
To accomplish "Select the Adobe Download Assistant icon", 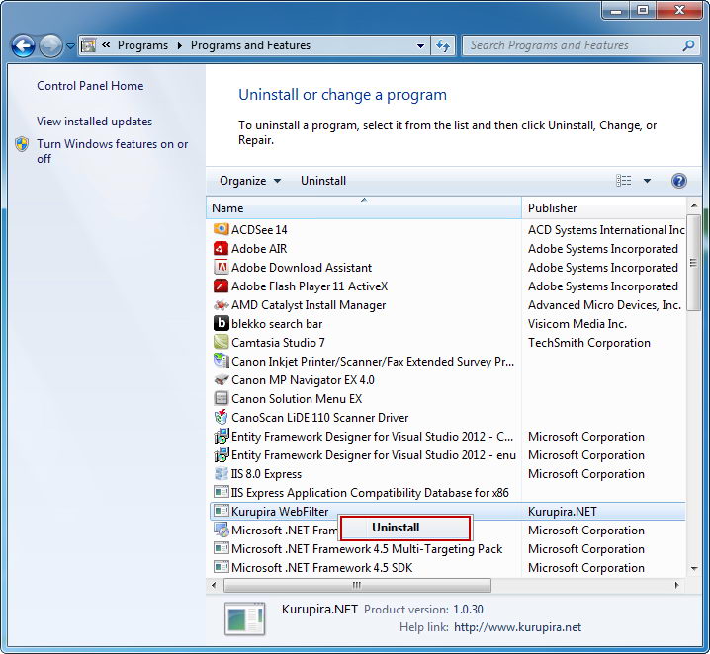I will point(221,267).
